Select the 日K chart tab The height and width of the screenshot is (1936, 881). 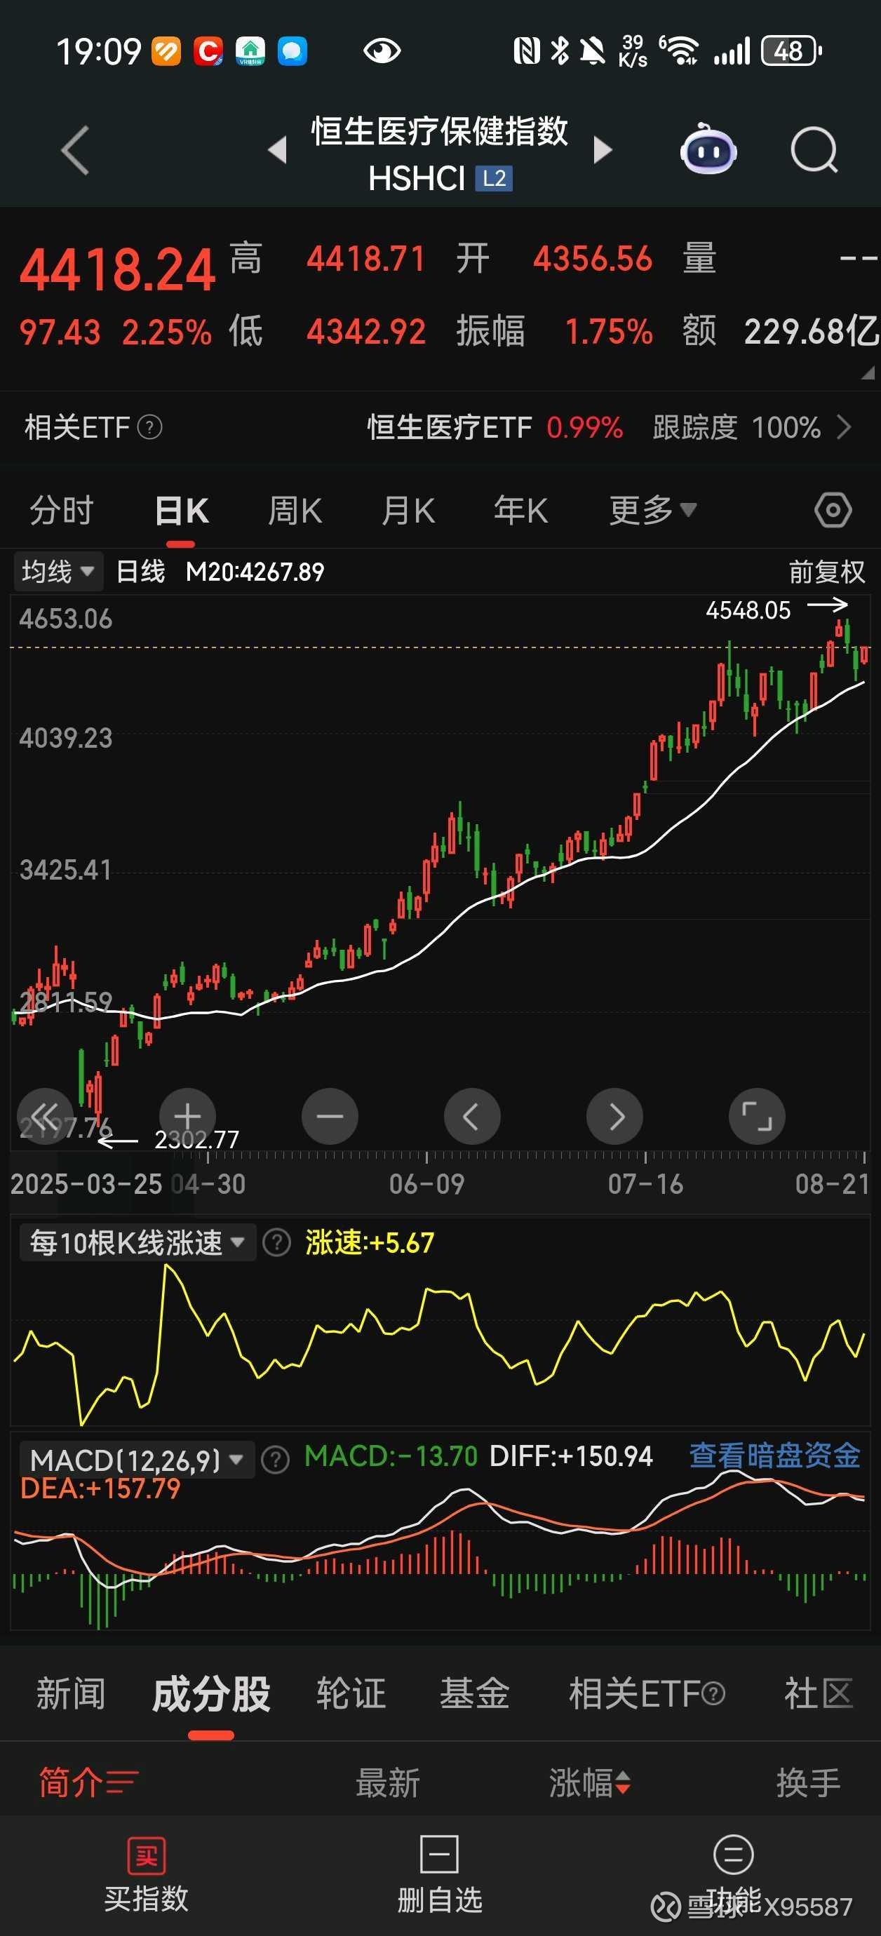[181, 511]
